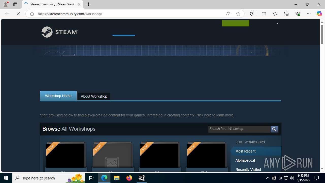Click the 'SORT WORKSHOPS' label
Screen dimensions: 325x183
coord(250,142)
